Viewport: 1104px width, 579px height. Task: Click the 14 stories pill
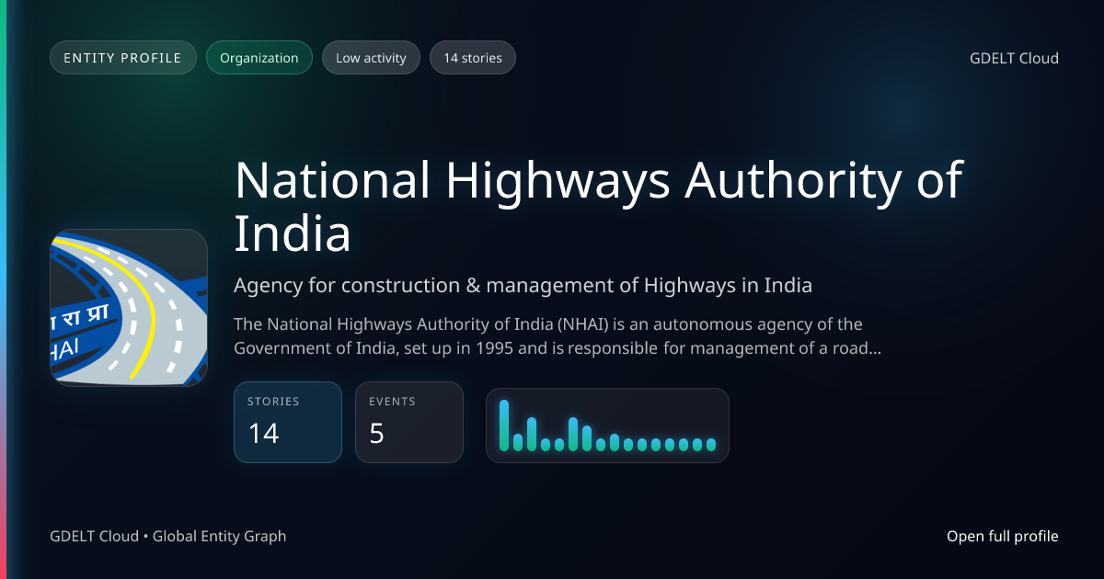click(x=473, y=58)
